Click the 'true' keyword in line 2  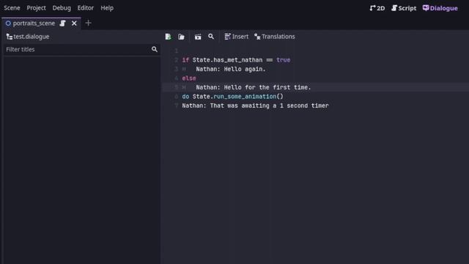284,60
